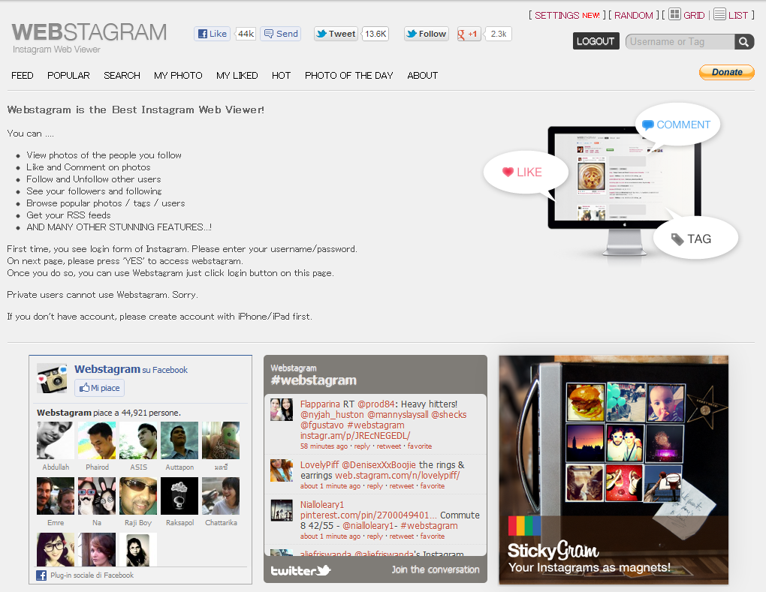Switch to List view icon

[x=719, y=14]
